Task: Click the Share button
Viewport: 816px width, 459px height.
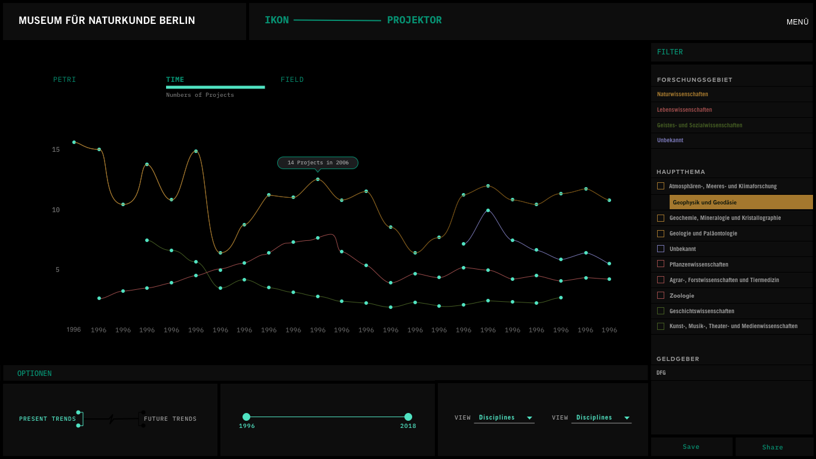Action: pos(772,447)
